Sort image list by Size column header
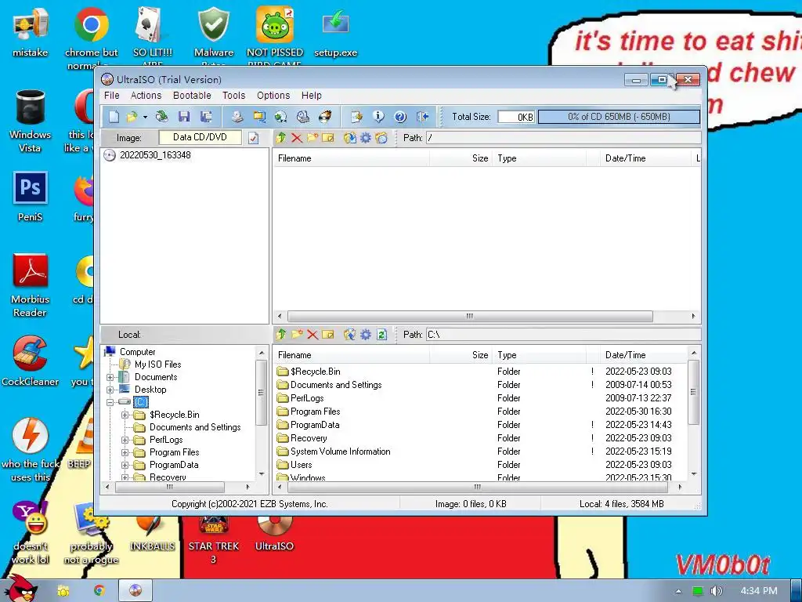802x602 pixels. click(461, 158)
